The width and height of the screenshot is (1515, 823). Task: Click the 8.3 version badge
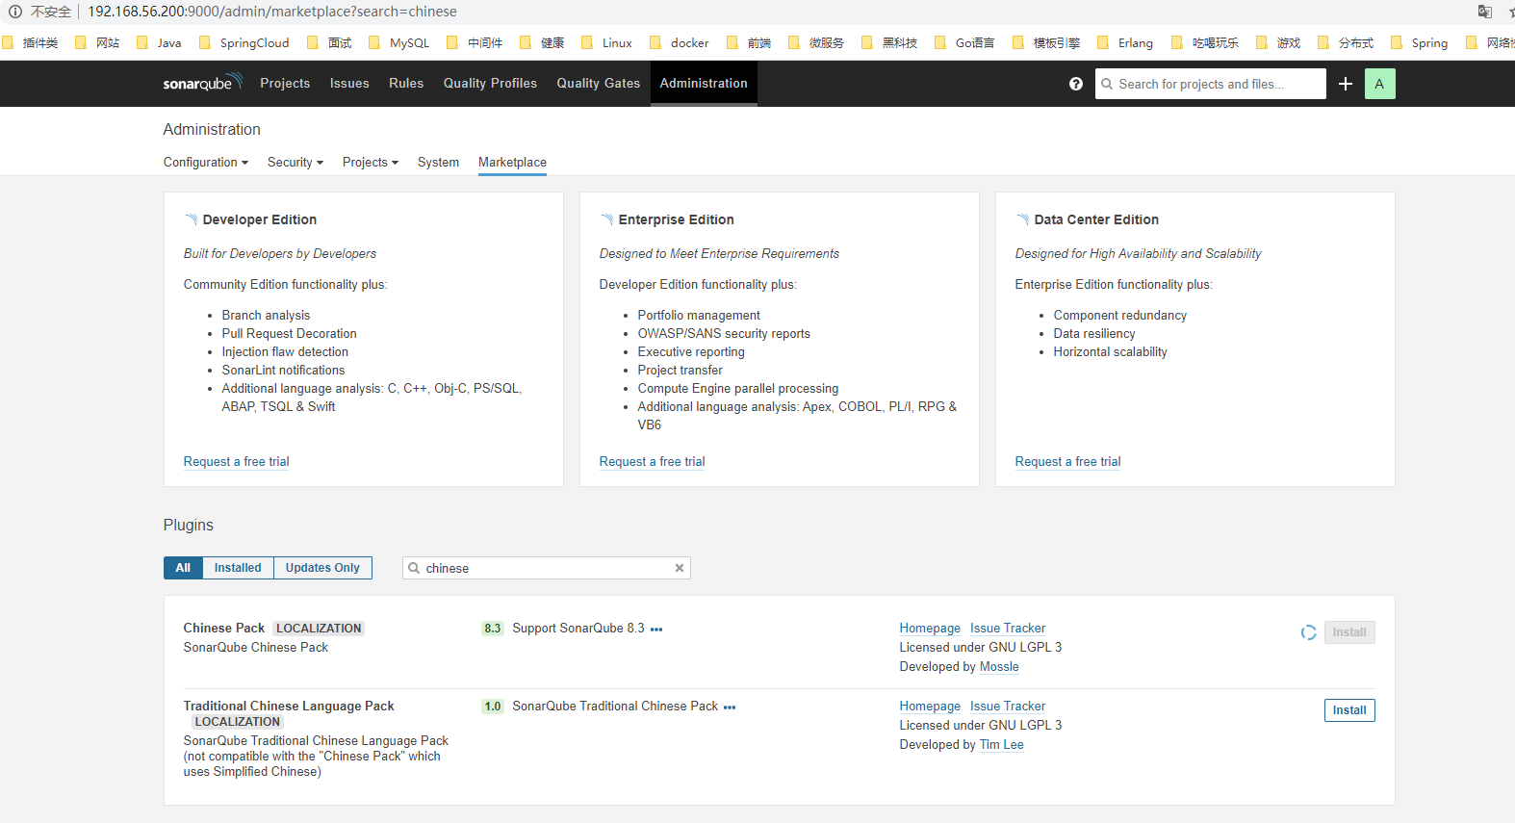[492, 629]
